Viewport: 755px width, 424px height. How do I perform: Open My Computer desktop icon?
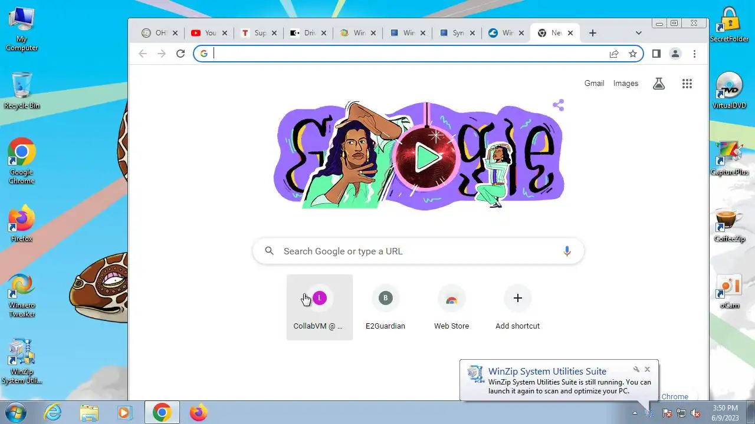(x=22, y=29)
